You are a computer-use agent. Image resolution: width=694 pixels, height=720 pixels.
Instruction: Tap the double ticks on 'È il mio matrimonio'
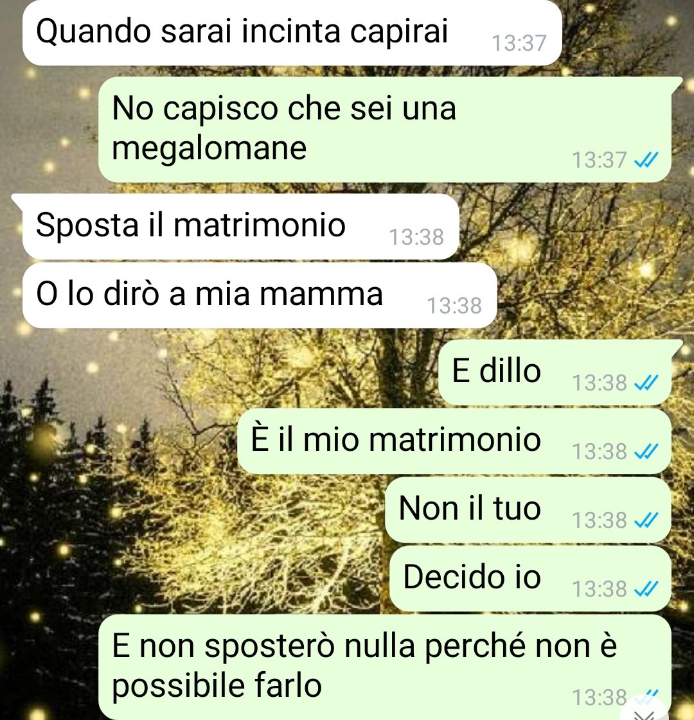[646, 451]
